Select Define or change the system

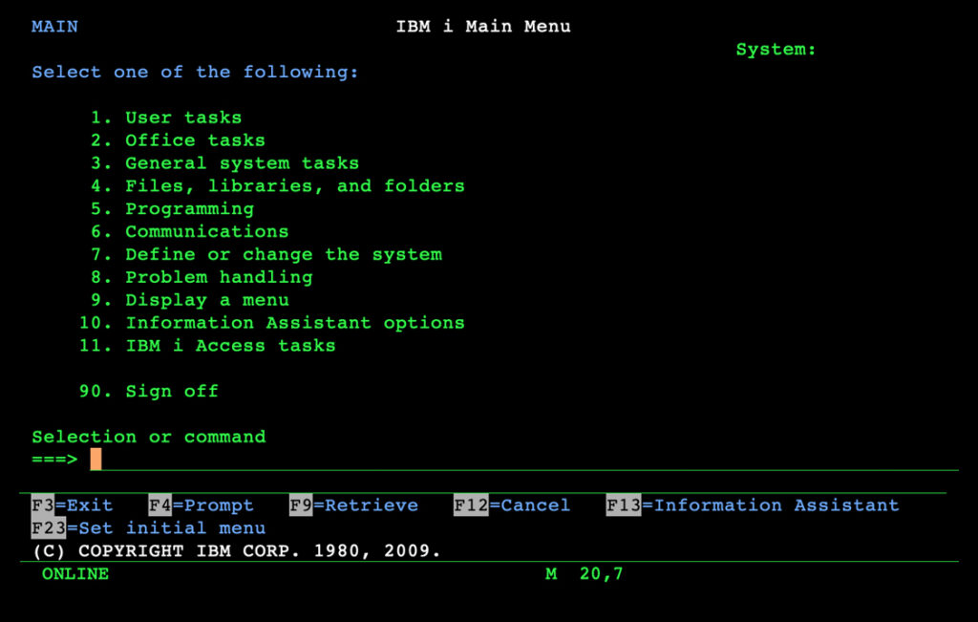pos(283,255)
